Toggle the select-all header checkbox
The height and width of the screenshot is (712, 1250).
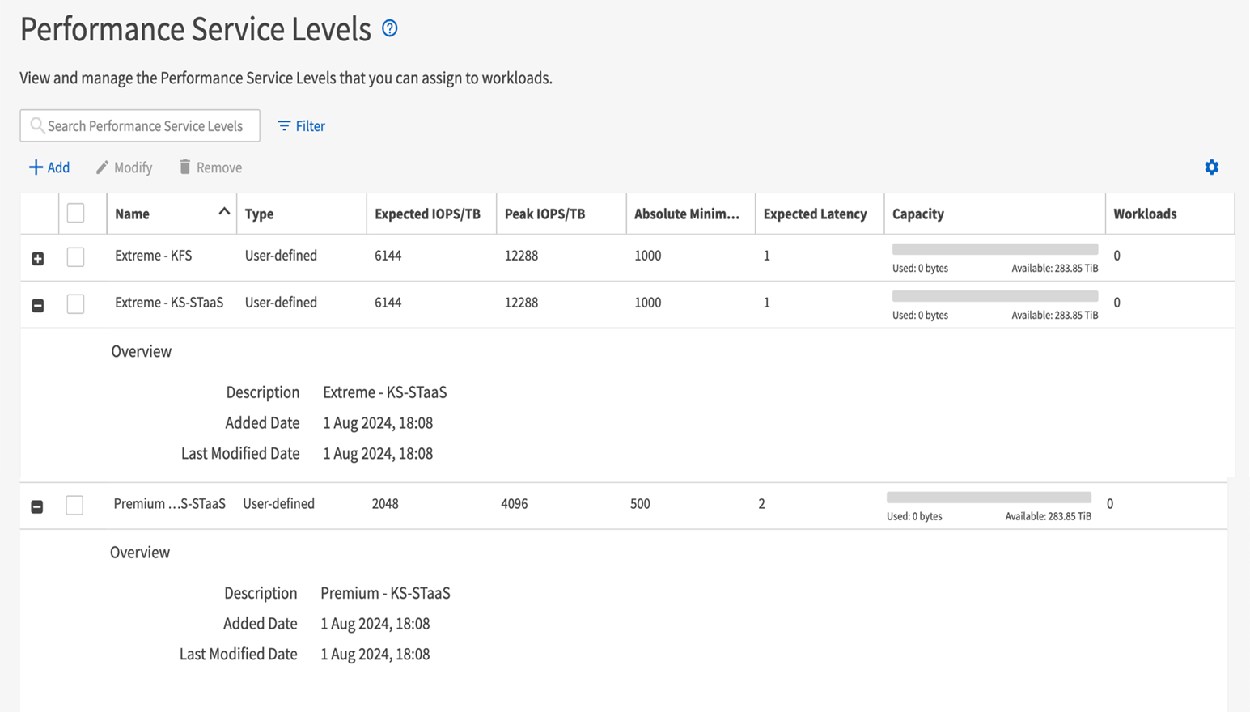(75, 213)
